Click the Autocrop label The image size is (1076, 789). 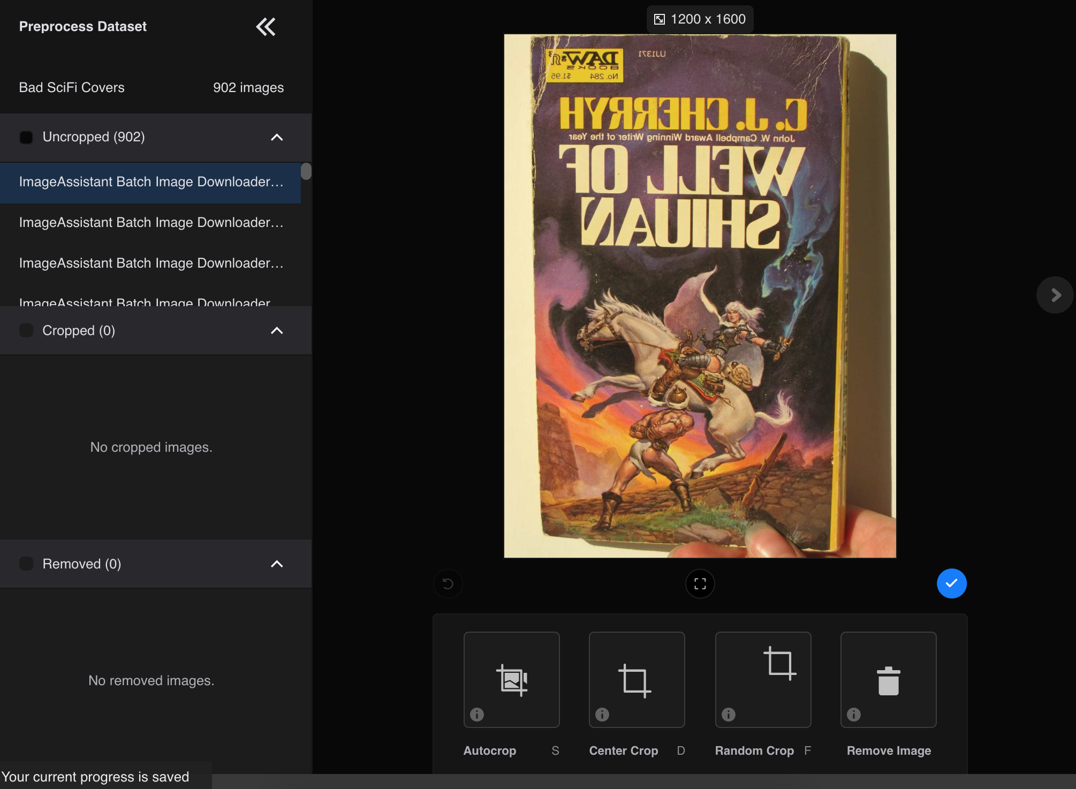pos(490,750)
